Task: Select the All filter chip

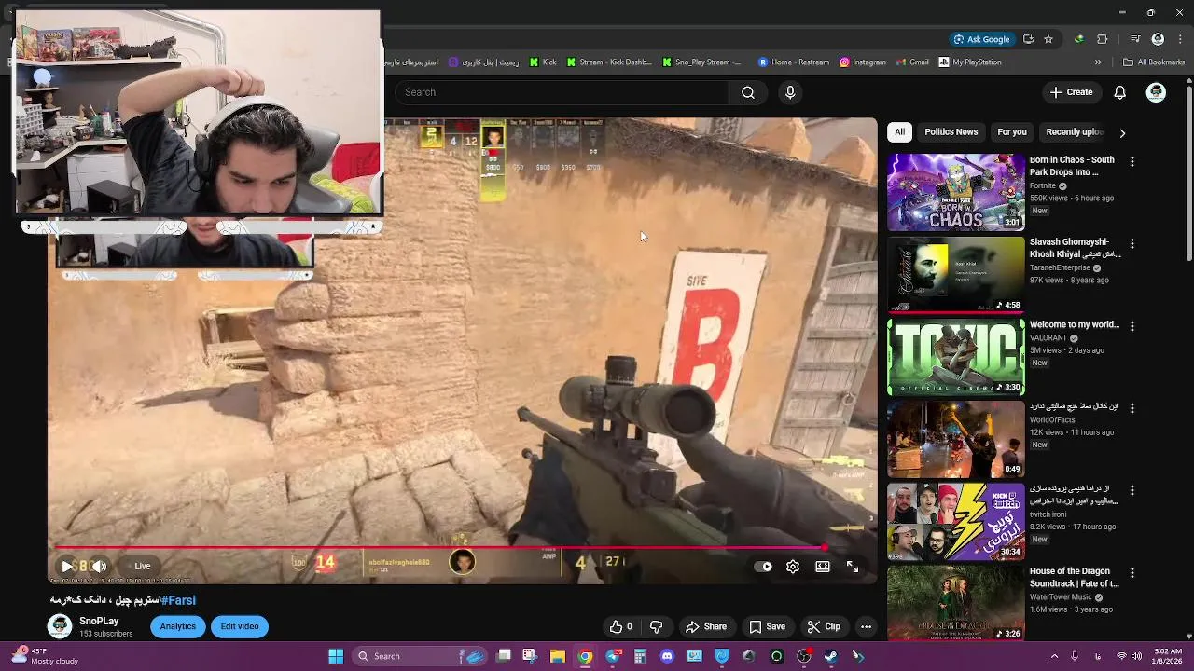Action: [899, 132]
